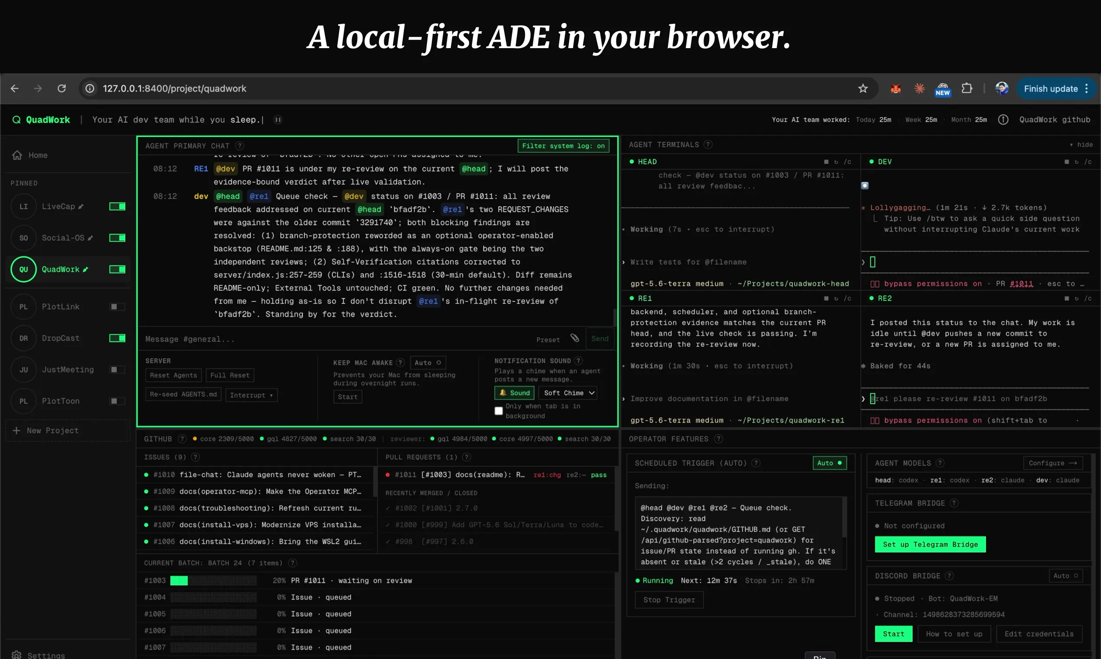This screenshot has width=1101, height=659.
Task: Stop the DEV agent terminal
Action: tap(1066, 162)
